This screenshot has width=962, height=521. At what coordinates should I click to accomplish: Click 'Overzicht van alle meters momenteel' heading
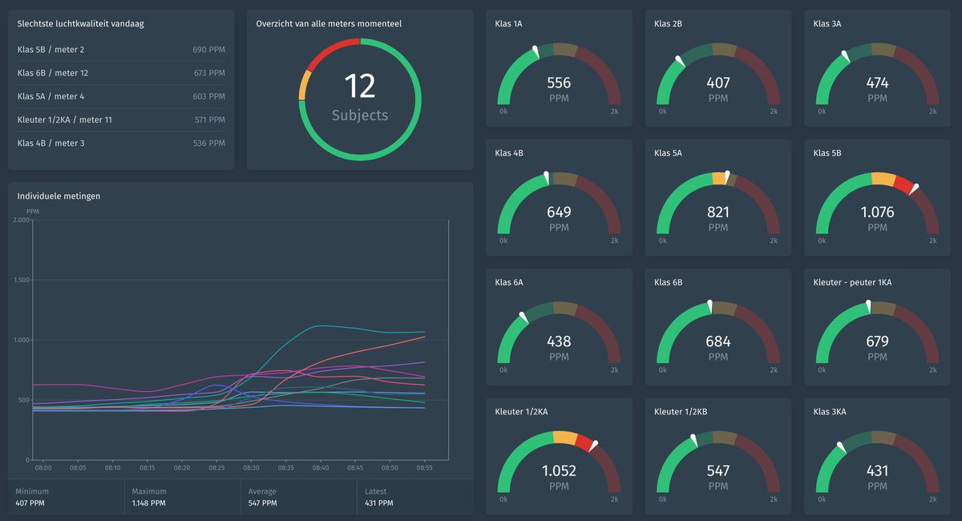coord(329,23)
